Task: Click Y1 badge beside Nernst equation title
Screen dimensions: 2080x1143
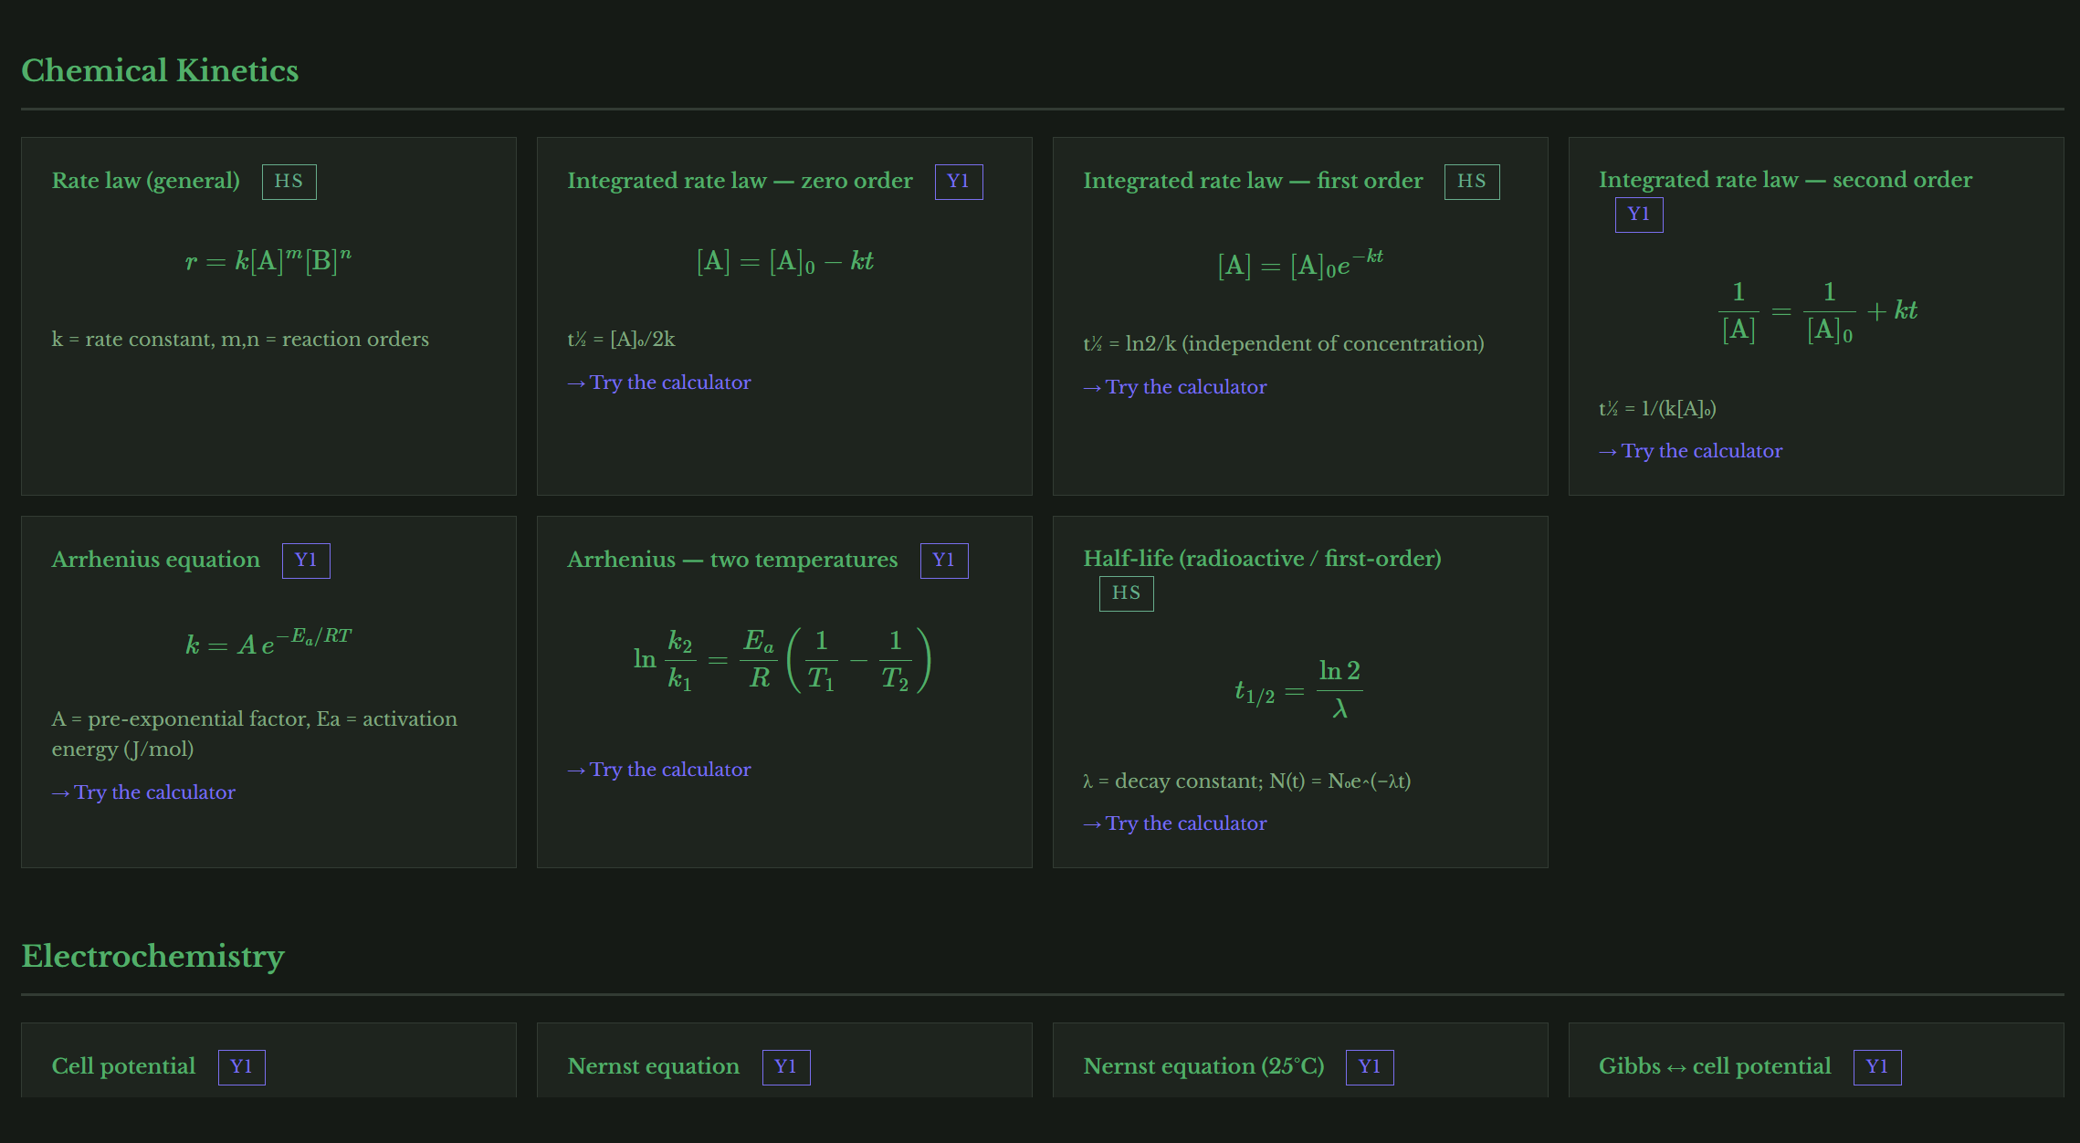Action: point(786,1067)
